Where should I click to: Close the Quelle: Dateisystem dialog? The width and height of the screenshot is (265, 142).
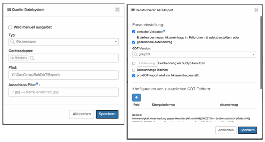click(x=117, y=10)
